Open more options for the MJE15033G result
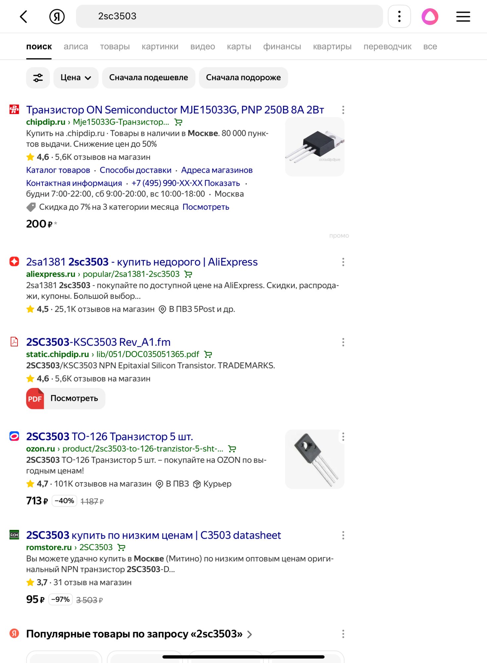 343,110
